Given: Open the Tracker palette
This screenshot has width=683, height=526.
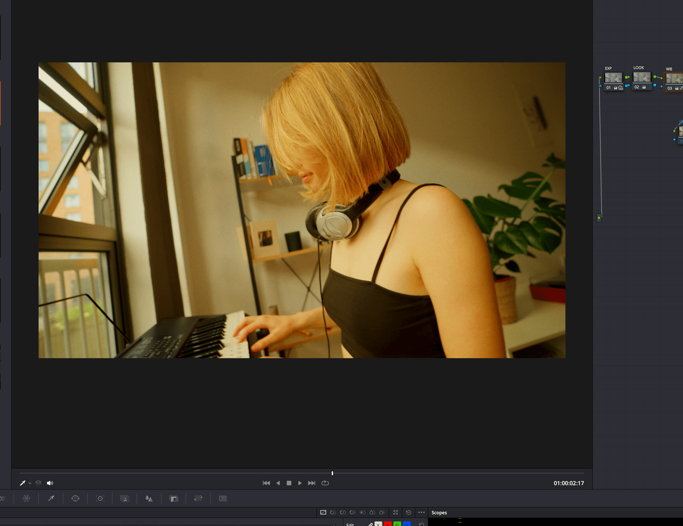Looking at the screenshot, I should (x=100, y=498).
